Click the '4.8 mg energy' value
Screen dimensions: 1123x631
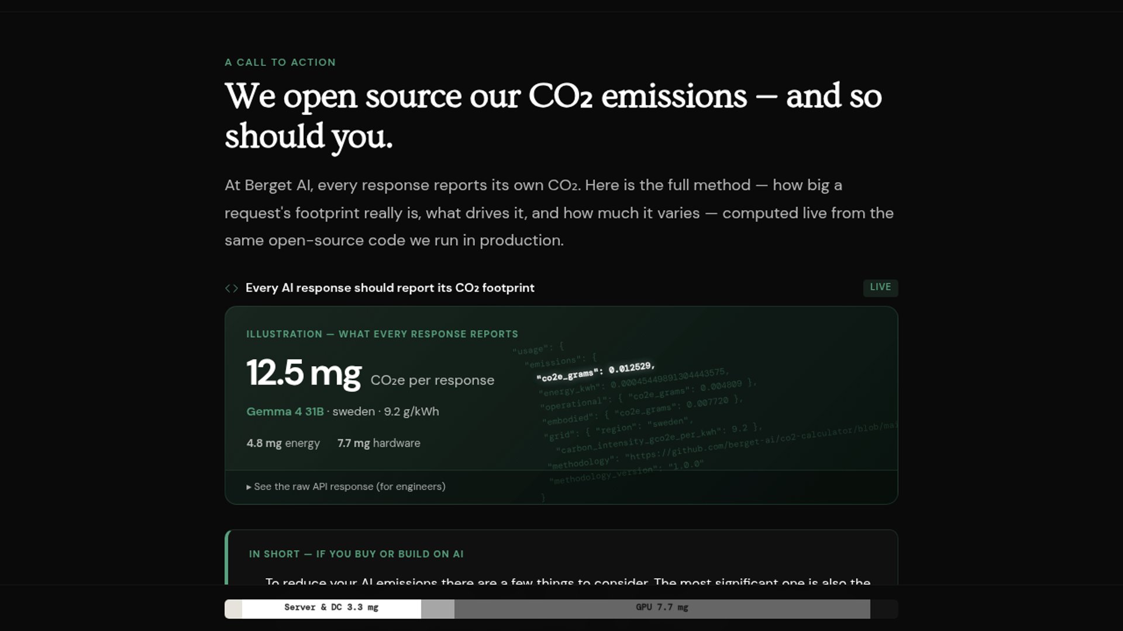tap(283, 443)
